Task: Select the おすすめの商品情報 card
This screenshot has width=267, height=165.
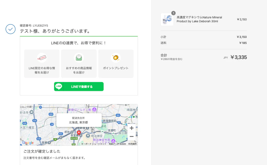Action: click(x=79, y=64)
